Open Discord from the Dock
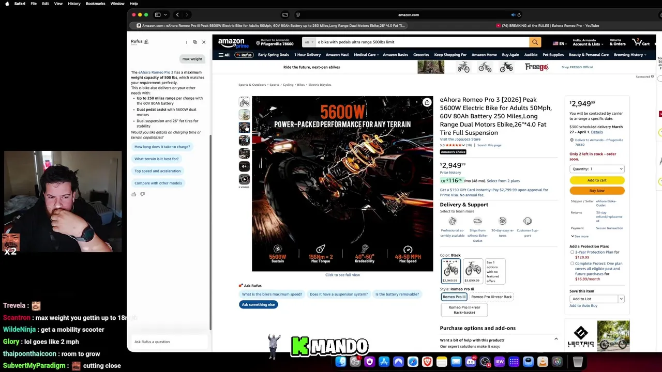Image resolution: width=662 pixels, height=372 pixels. 471,362
